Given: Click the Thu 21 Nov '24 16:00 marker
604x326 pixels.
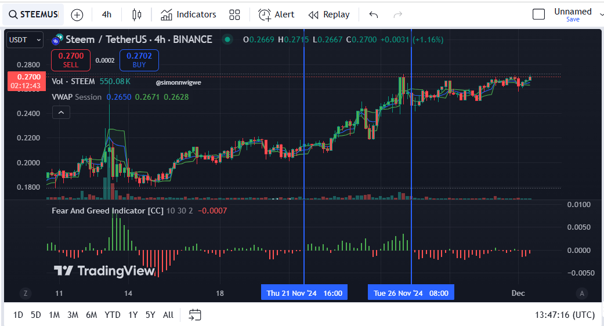Looking at the screenshot, I should click(x=304, y=293).
